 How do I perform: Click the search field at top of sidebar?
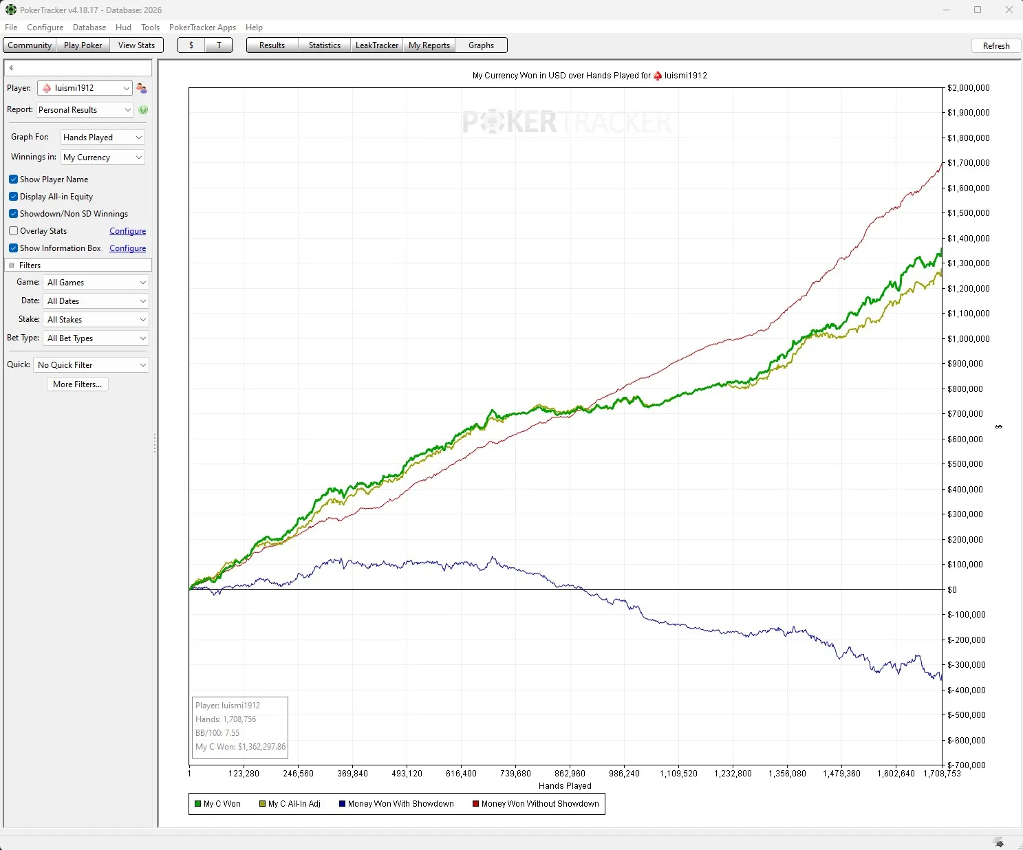[x=78, y=67]
